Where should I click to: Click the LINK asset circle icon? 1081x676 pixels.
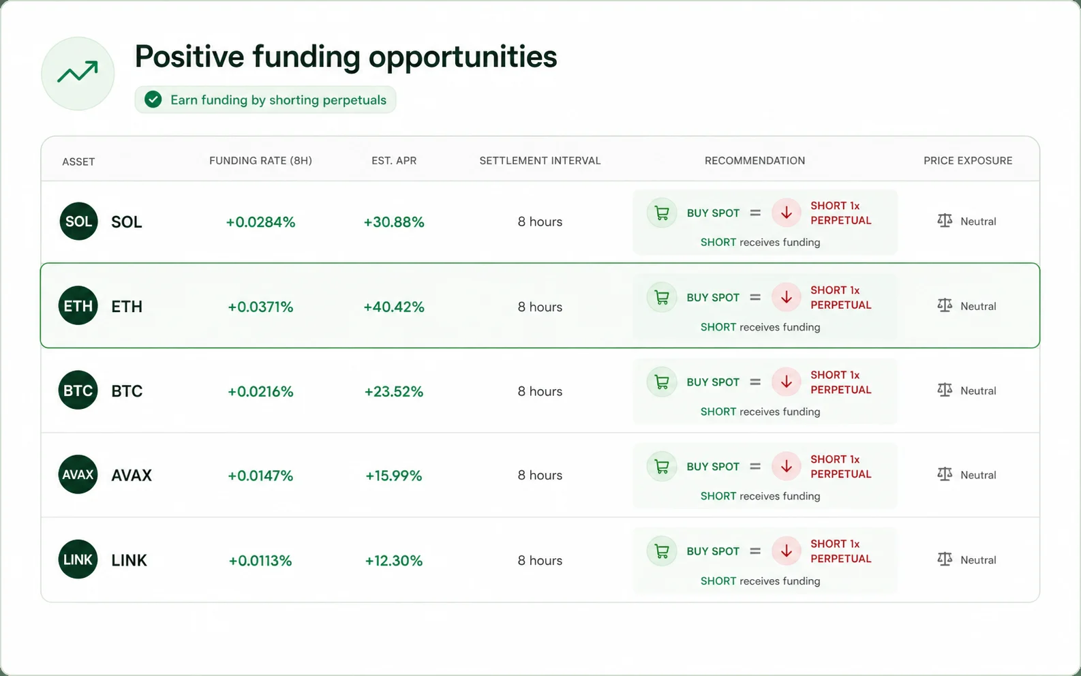coord(78,559)
